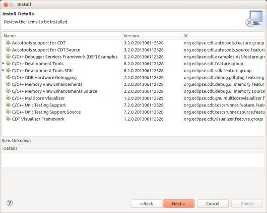Click version 8.2.0.201306112328 of Development Tools SDK

tap(144, 71)
